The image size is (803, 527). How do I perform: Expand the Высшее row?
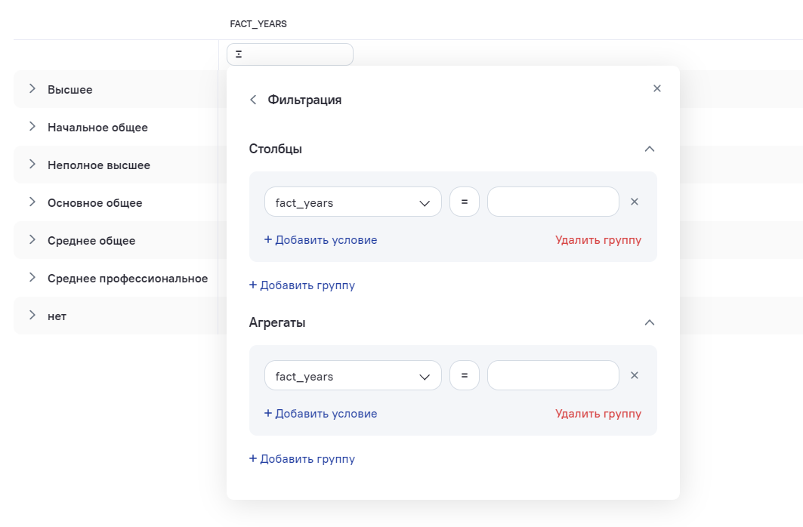[32, 89]
